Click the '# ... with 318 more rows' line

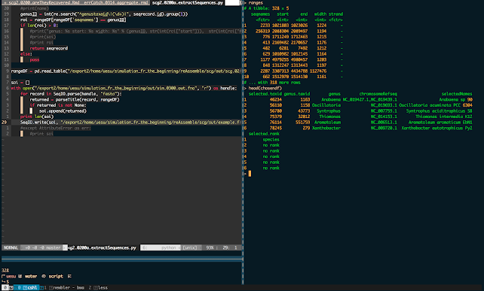(x=272, y=83)
